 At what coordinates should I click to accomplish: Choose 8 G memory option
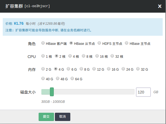pyautogui.click(x=81, y=69)
